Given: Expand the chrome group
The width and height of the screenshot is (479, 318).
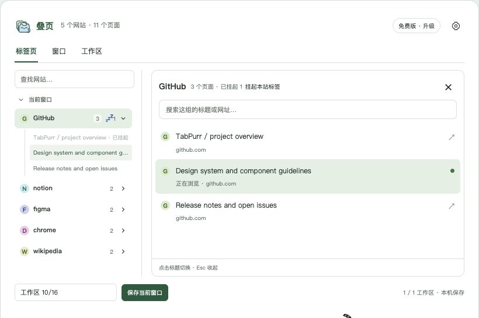Looking at the screenshot, I should click(123, 230).
